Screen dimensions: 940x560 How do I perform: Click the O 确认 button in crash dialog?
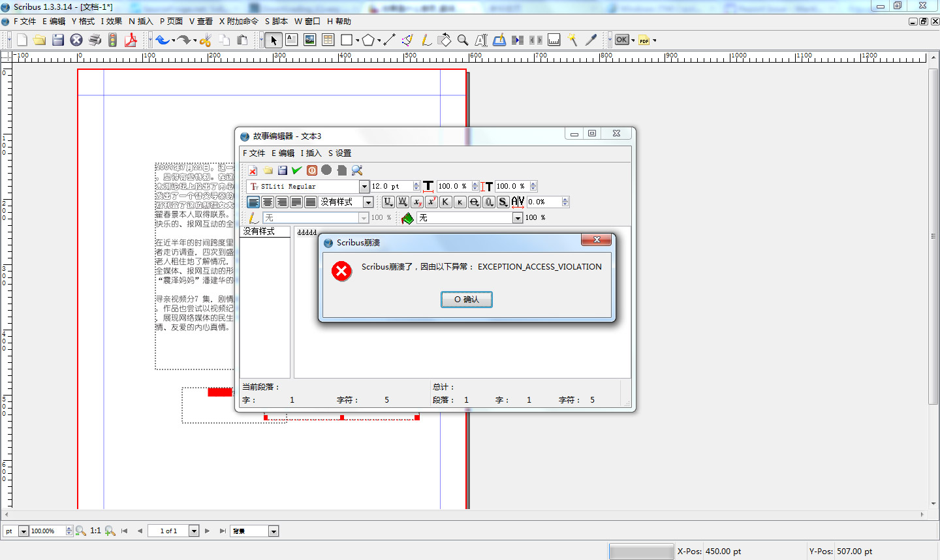466,300
